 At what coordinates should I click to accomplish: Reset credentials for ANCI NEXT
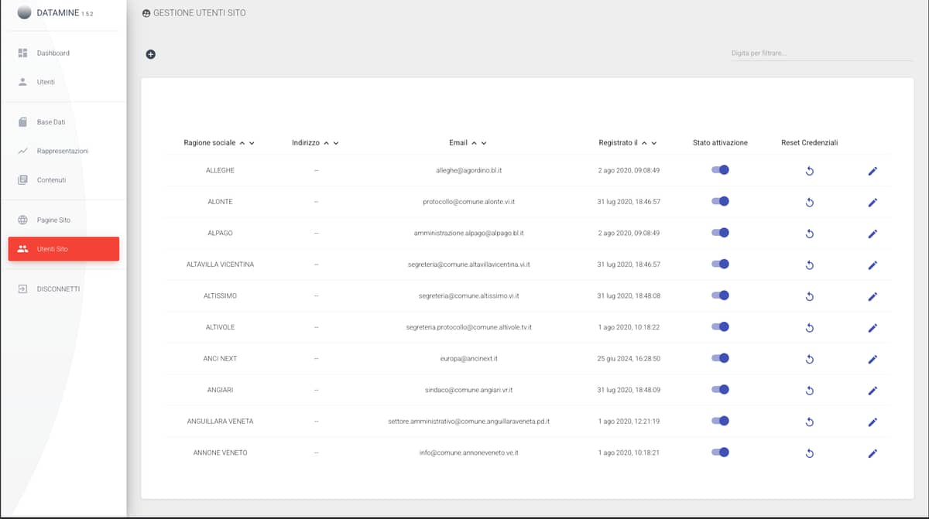(x=809, y=359)
